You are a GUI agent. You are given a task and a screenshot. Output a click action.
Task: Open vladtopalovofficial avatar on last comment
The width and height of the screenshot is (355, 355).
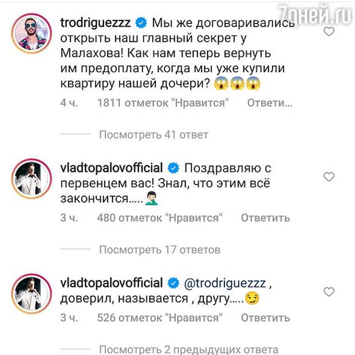pos(31,294)
